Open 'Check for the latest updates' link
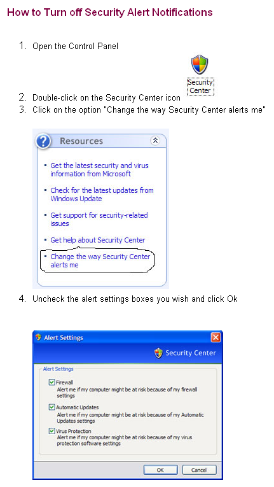This screenshot has height=487, width=274. [x=102, y=194]
